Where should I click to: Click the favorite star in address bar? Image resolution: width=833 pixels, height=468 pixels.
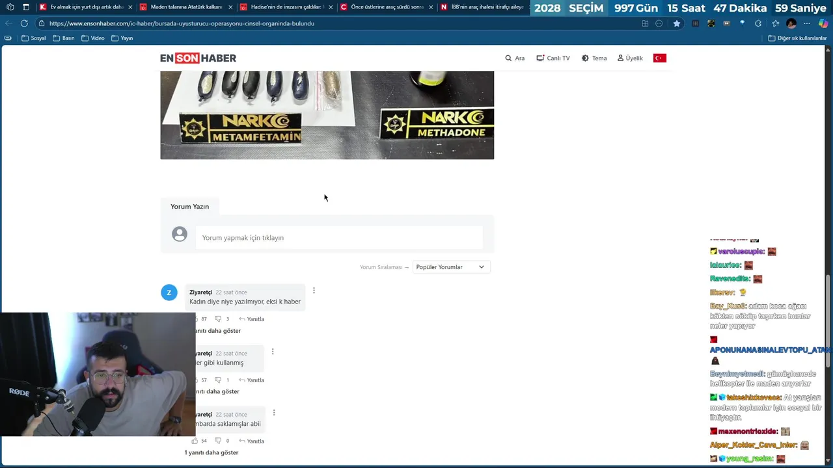point(677,23)
